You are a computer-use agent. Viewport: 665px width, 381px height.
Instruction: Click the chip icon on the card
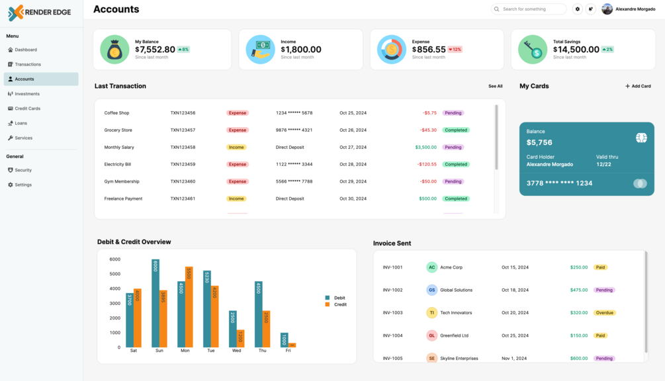(641, 138)
